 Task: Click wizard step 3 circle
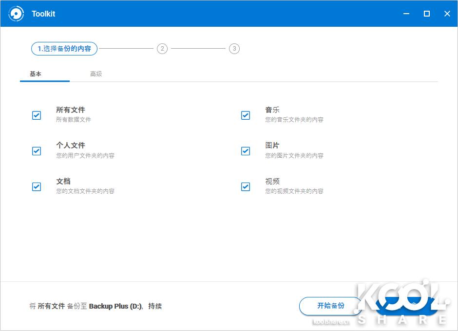click(234, 49)
